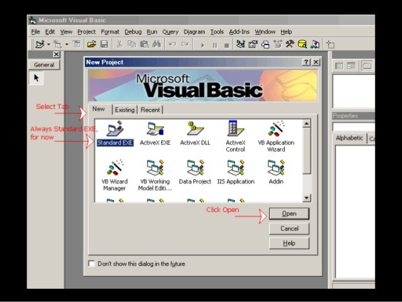Click the project list vertical scrollbar thumb
402x302 pixels.
pos(307,151)
